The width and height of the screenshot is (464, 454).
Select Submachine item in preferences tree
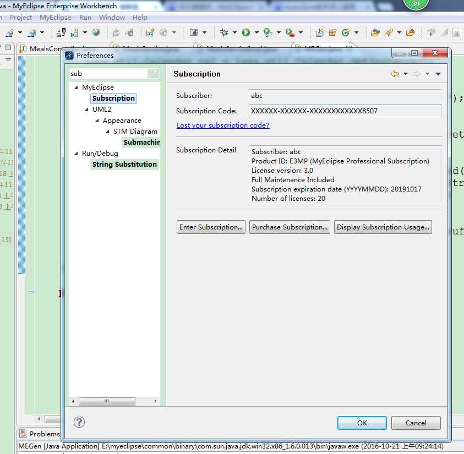(142, 143)
